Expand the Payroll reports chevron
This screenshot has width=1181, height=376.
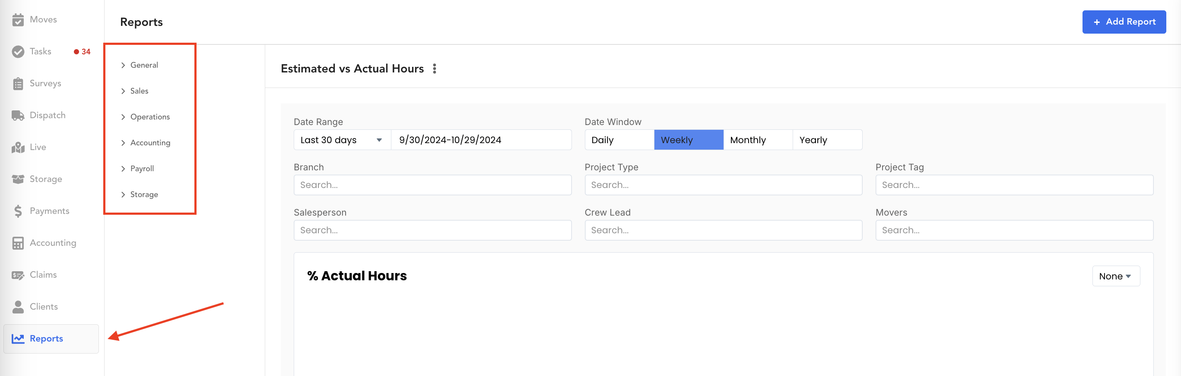point(123,169)
